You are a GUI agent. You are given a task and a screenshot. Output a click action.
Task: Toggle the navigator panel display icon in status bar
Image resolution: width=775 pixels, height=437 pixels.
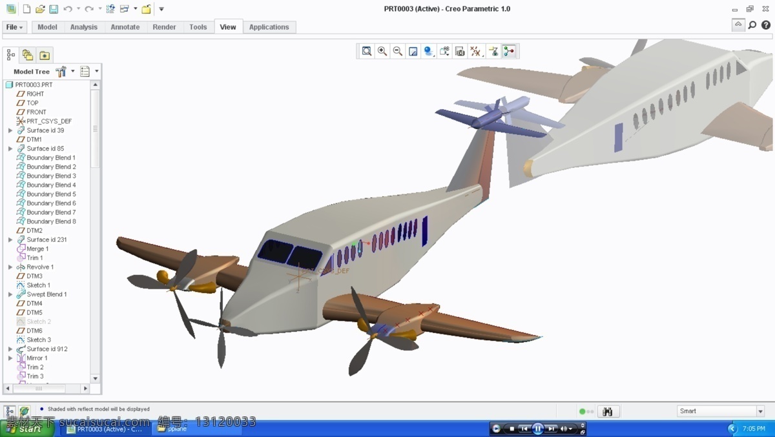point(10,411)
